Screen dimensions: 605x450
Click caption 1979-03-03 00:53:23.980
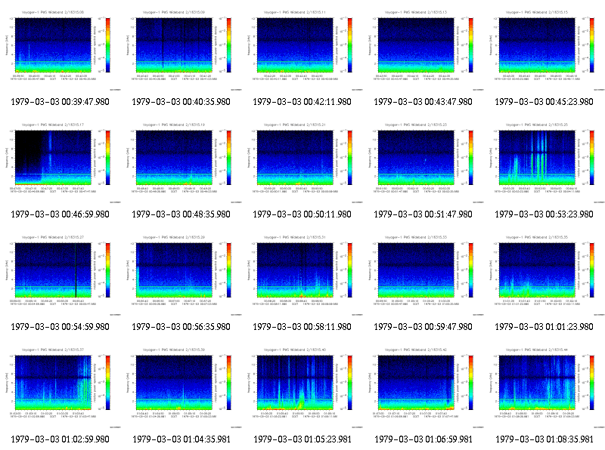(544, 214)
